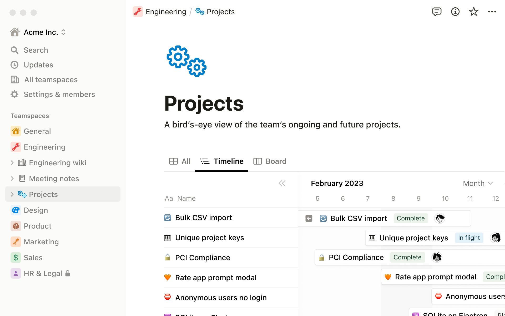Click the All view grid icon
505x316 pixels.
pos(173,161)
